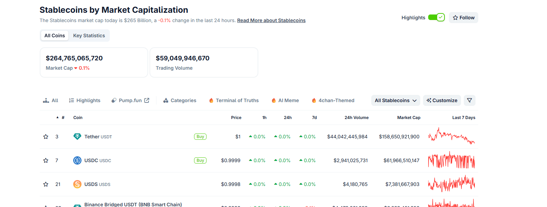Sort by the Market Cap column
547x207 pixels.
(409, 118)
